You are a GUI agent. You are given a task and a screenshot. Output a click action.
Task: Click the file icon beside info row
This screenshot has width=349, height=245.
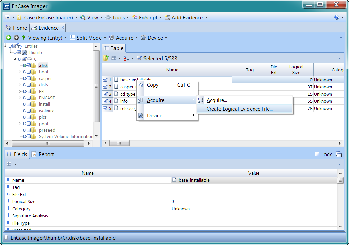(x=116, y=101)
